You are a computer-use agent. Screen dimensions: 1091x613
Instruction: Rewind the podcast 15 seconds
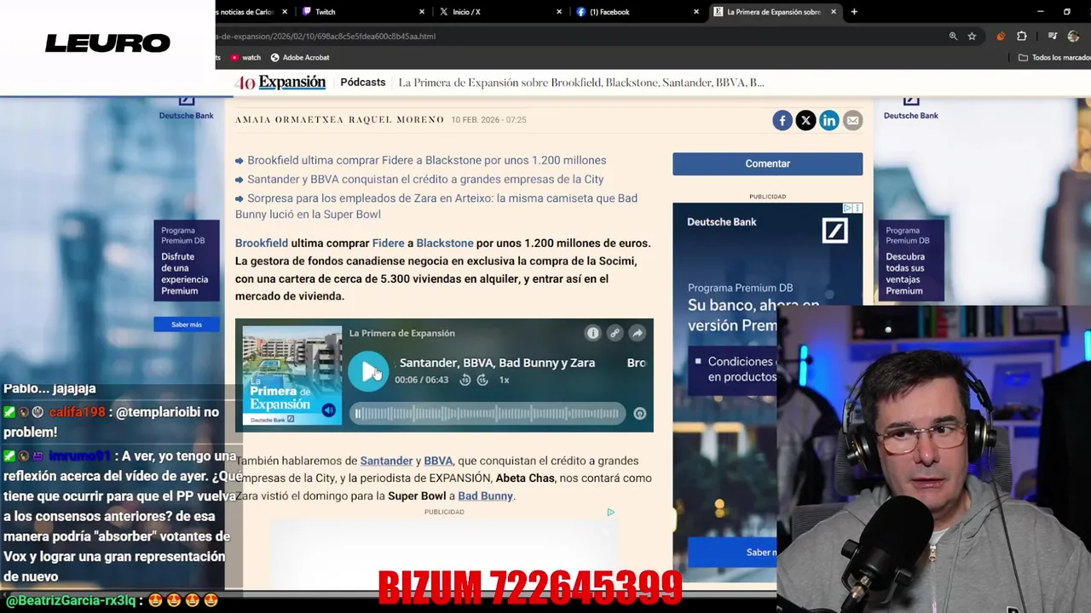(x=465, y=380)
